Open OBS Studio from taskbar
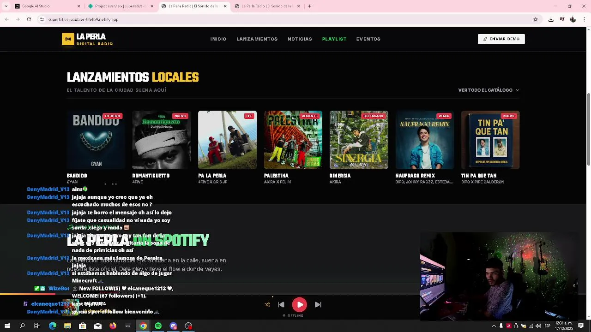 pos(188,326)
